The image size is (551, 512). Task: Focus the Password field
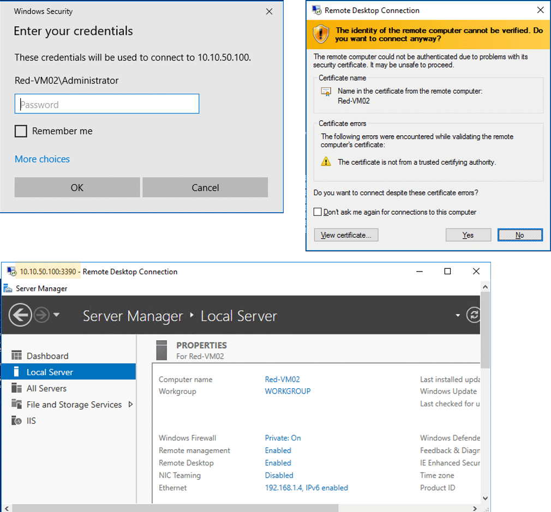coord(107,104)
